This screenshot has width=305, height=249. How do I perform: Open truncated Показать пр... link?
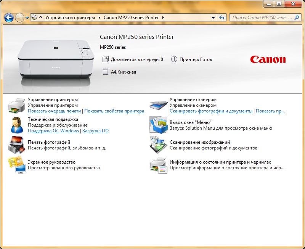tap(270, 111)
